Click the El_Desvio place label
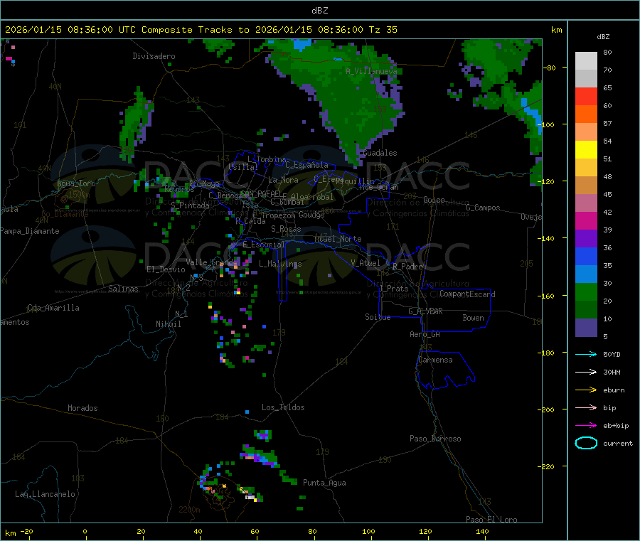The image size is (640, 541). 166,269
